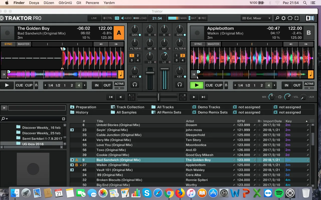Jump to track start on Deck A stripe
The height and width of the screenshot is (200, 321).
pos(4,74)
